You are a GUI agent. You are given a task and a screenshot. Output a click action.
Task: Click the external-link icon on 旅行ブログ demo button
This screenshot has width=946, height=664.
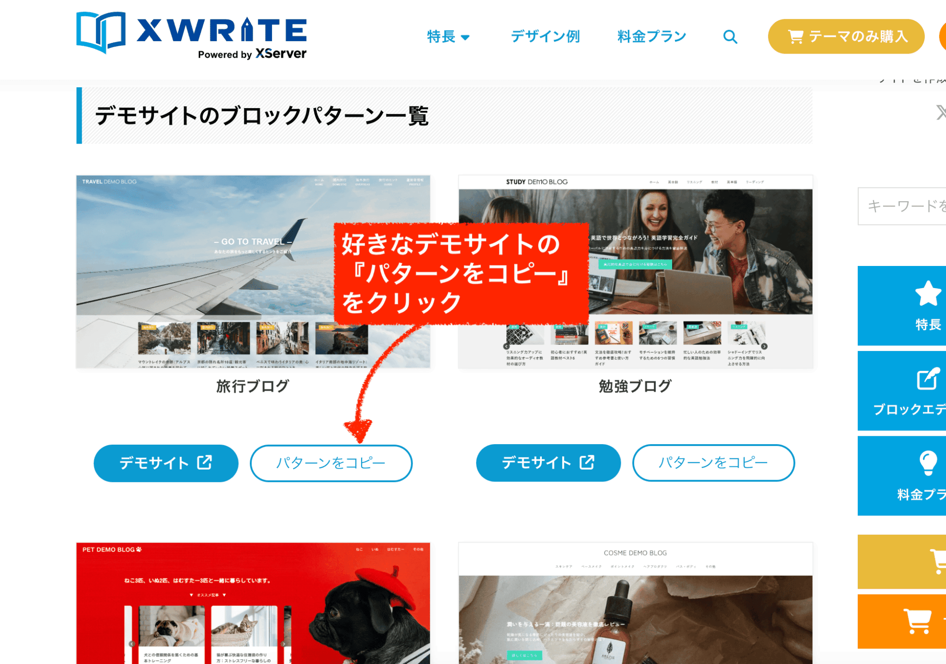(x=205, y=462)
